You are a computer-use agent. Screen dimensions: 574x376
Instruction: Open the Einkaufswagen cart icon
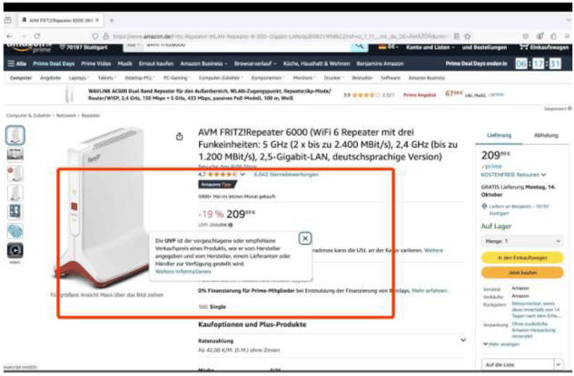[544, 47]
